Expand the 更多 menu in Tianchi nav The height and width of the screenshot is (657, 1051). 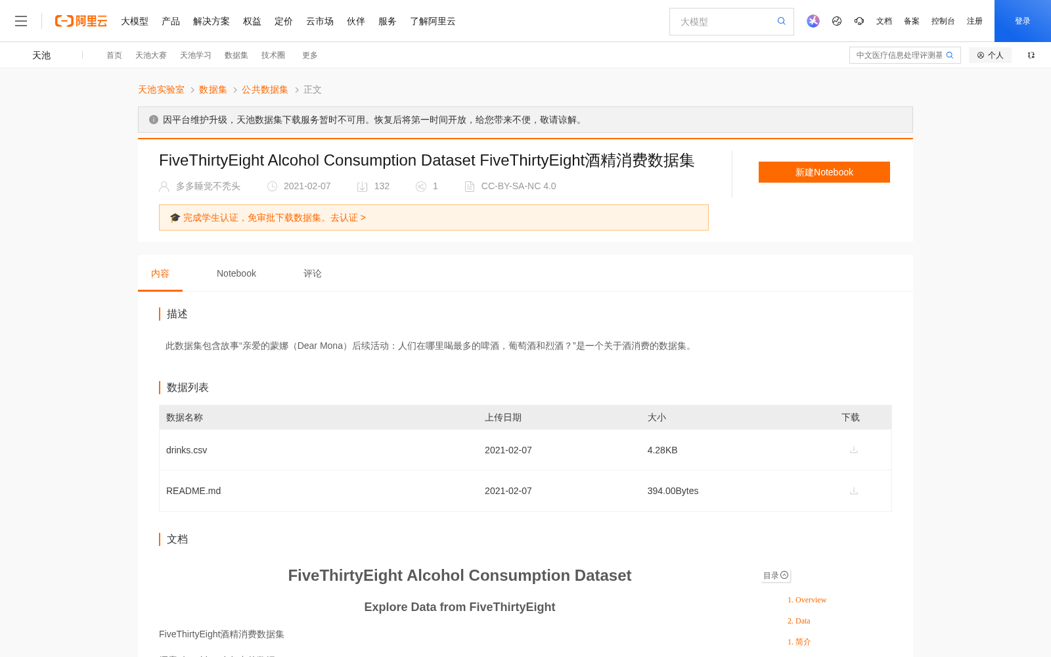coord(310,55)
